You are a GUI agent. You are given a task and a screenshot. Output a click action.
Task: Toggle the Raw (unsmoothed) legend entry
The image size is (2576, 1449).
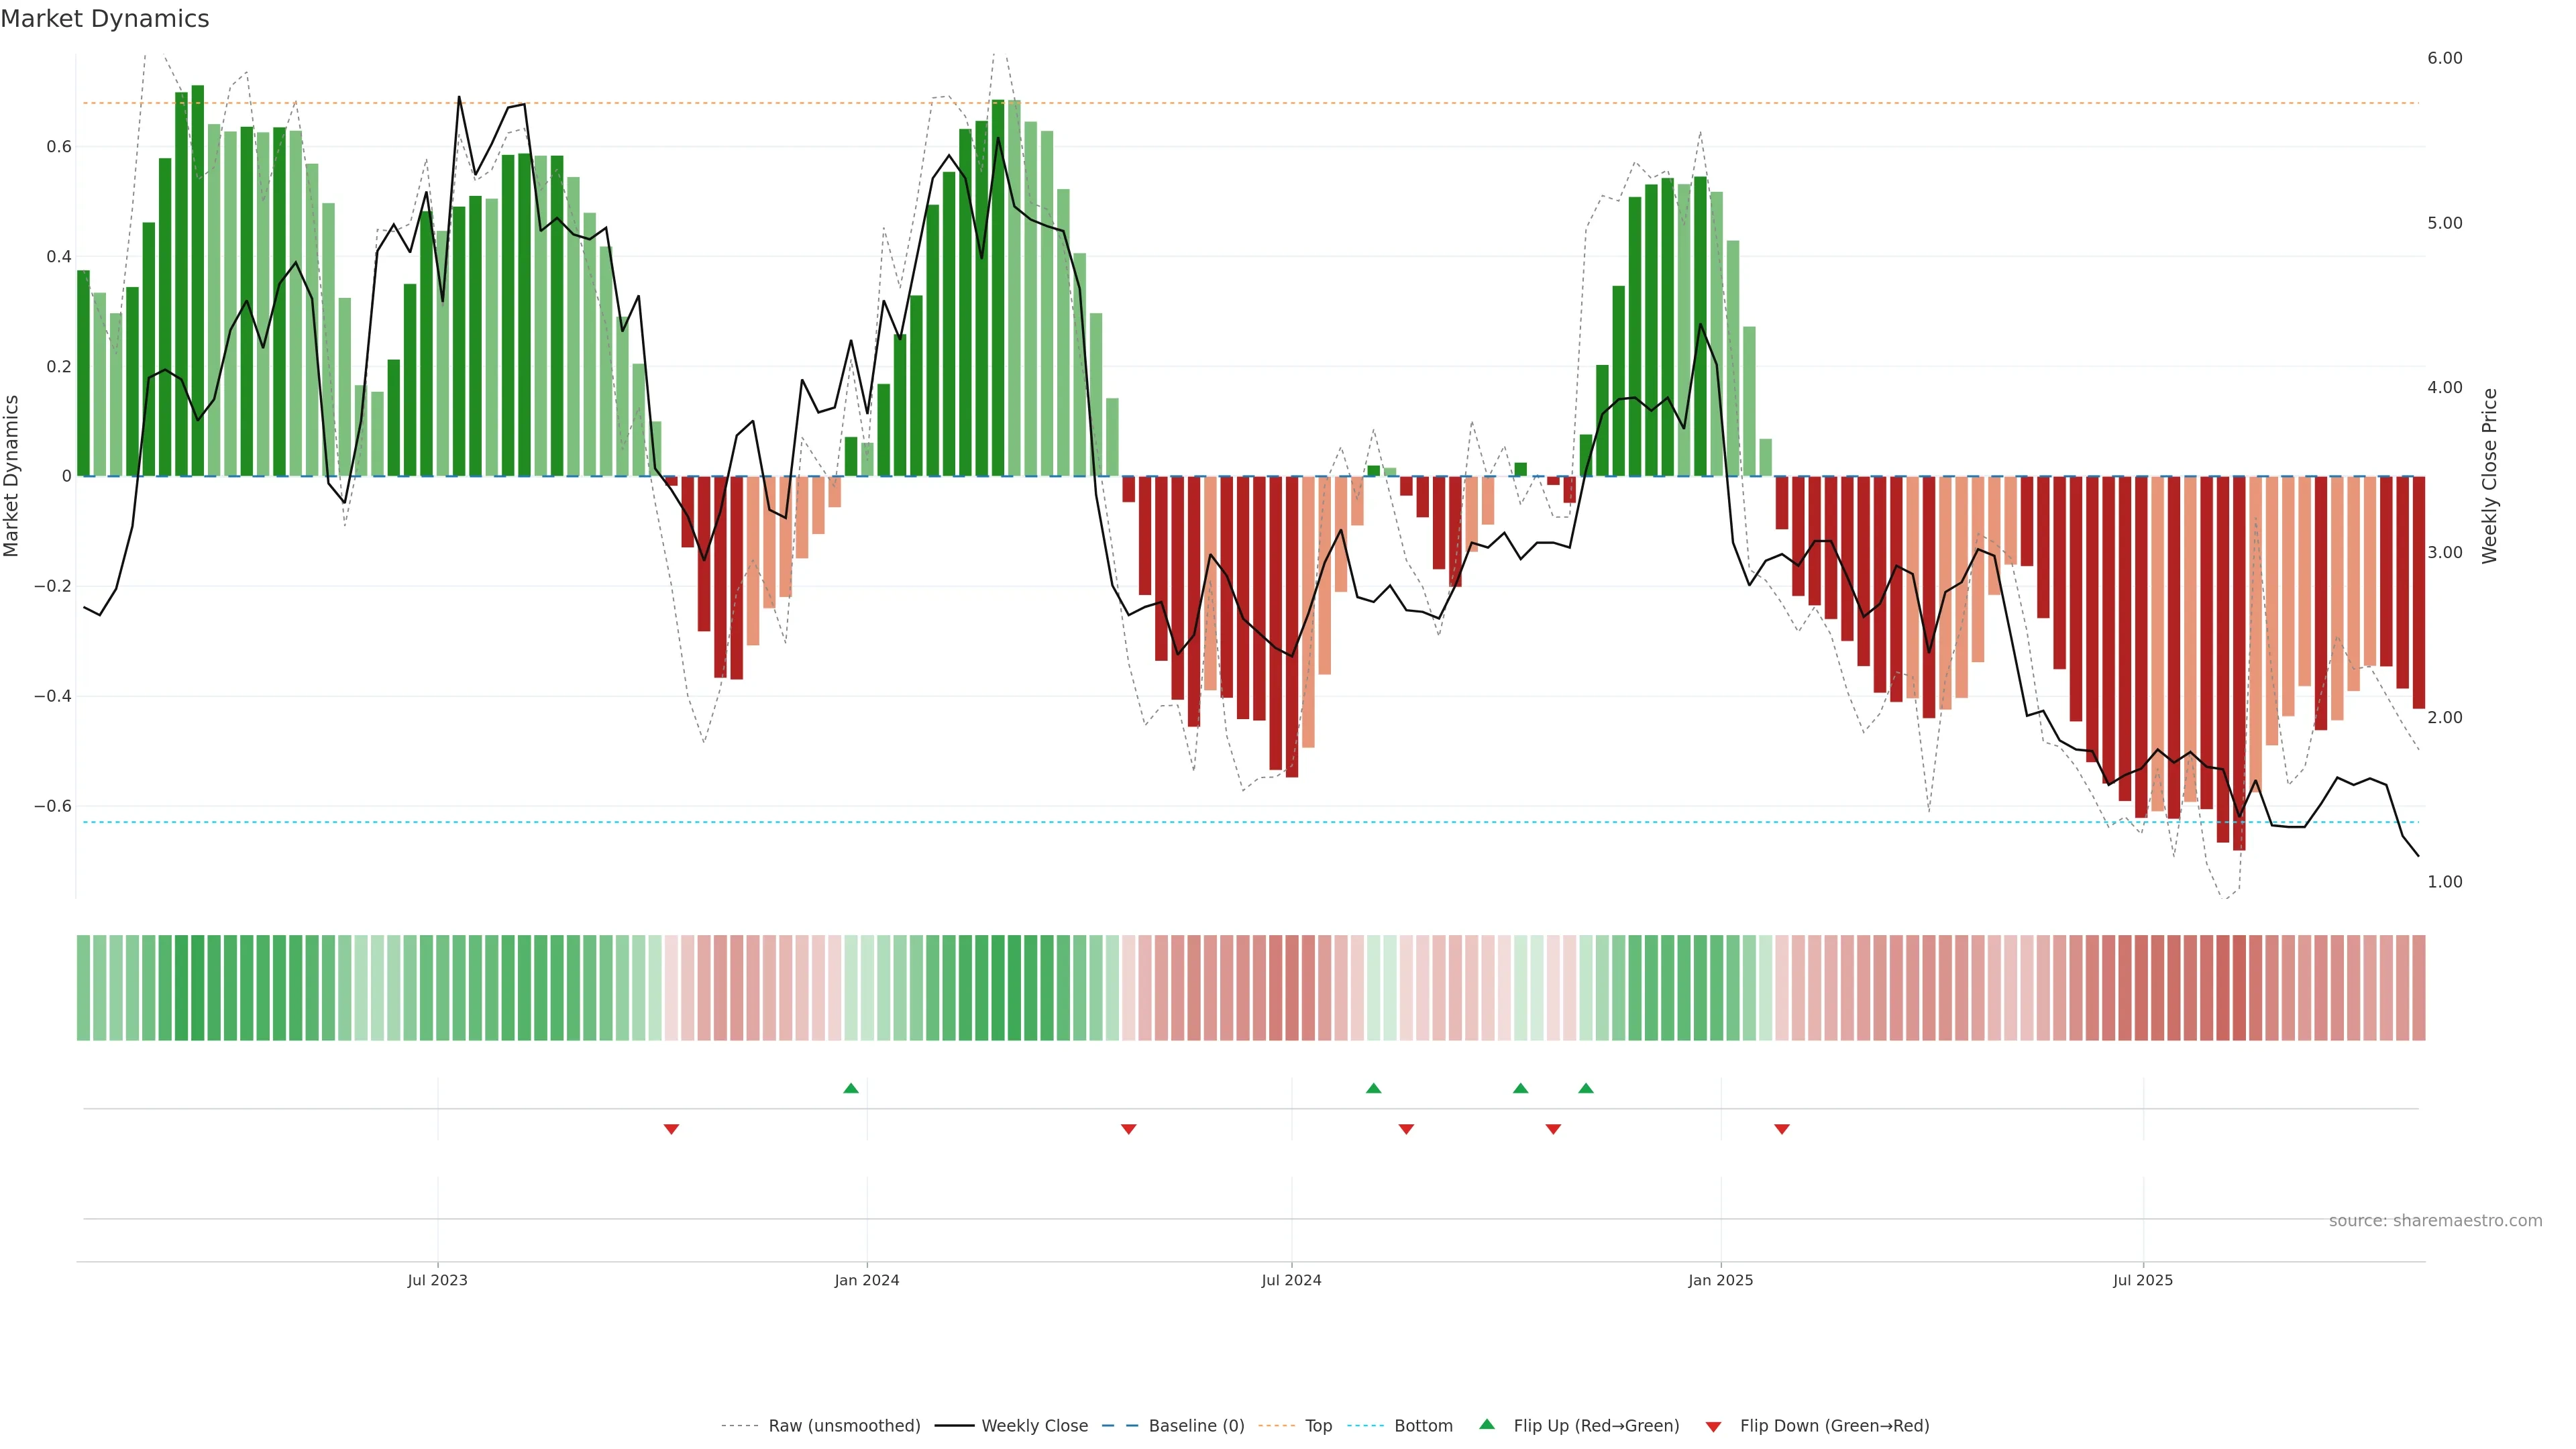pyautogui.click(x=844, y=1426)
